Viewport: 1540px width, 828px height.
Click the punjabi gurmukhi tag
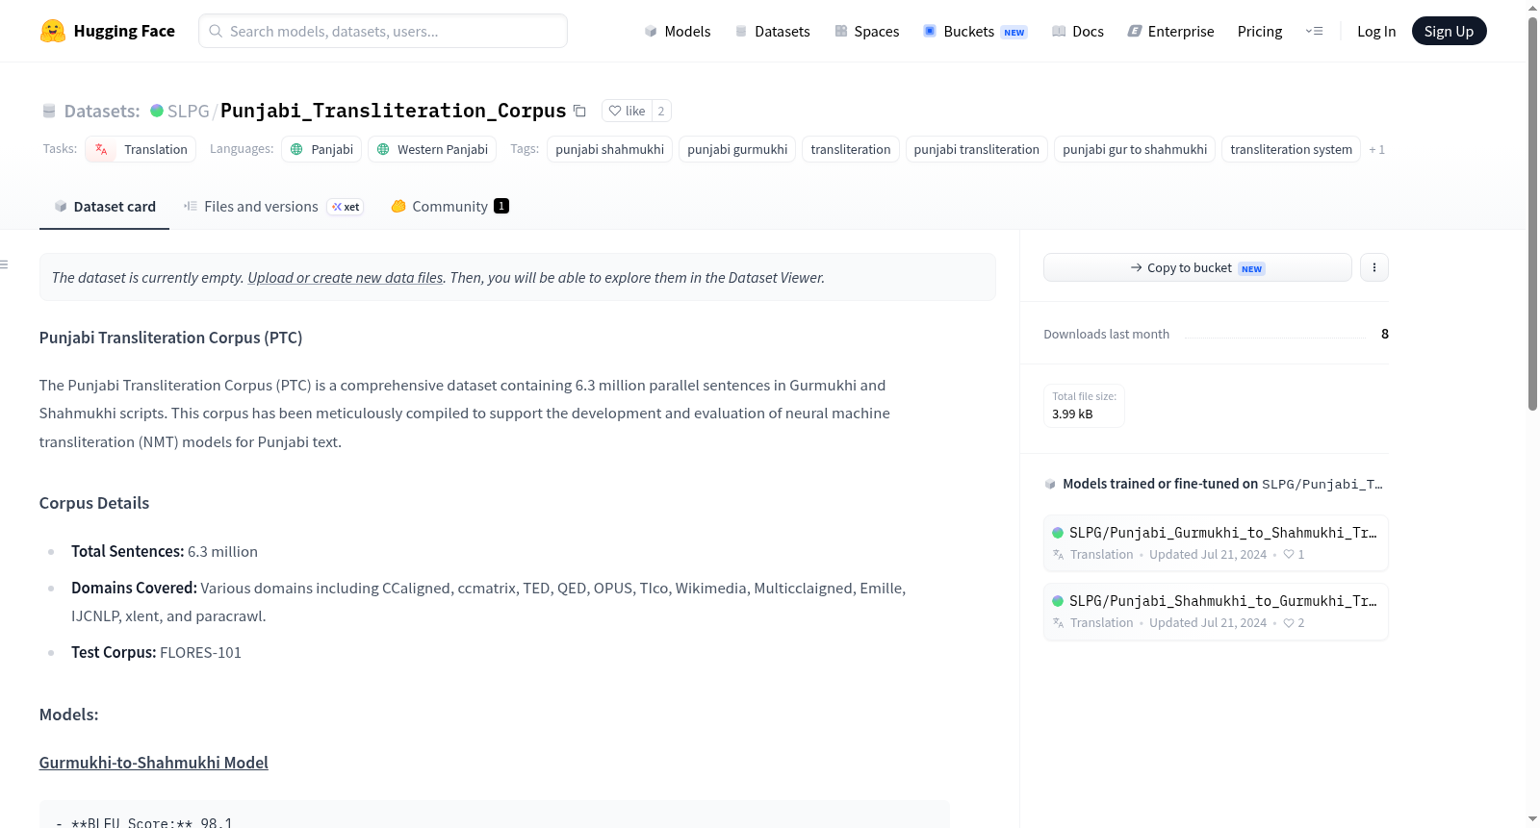(x=737, y=149)
